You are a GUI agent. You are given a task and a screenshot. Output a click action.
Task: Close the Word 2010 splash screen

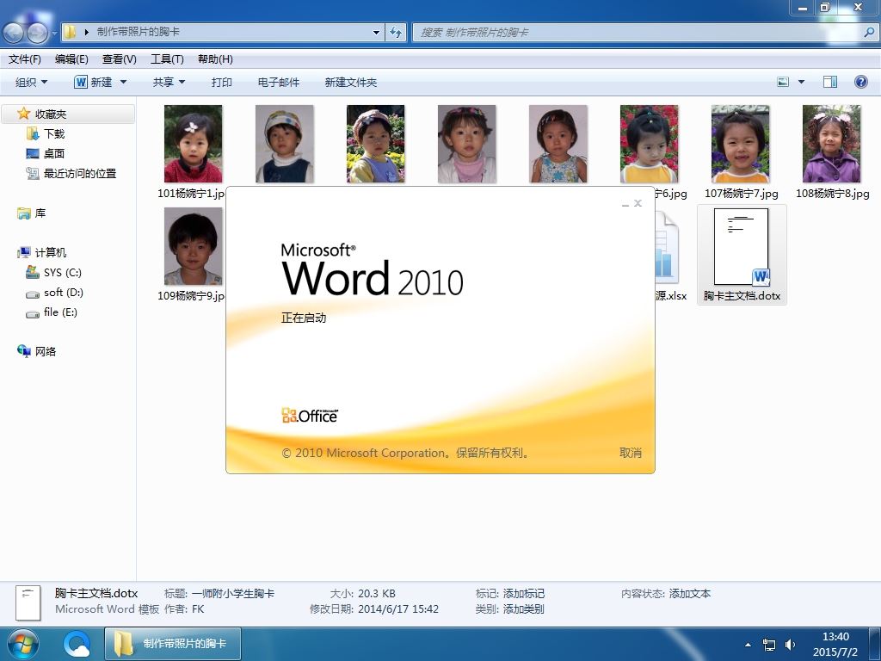pos(638,203)
